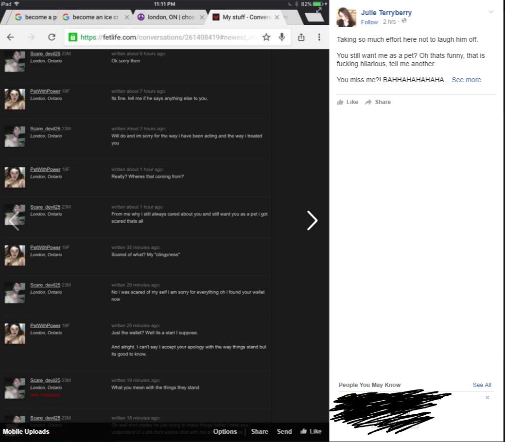Click the text 'What you mean with the things they stand'
The width and height of the screenshot is (505, 442).
coord(155,388)
